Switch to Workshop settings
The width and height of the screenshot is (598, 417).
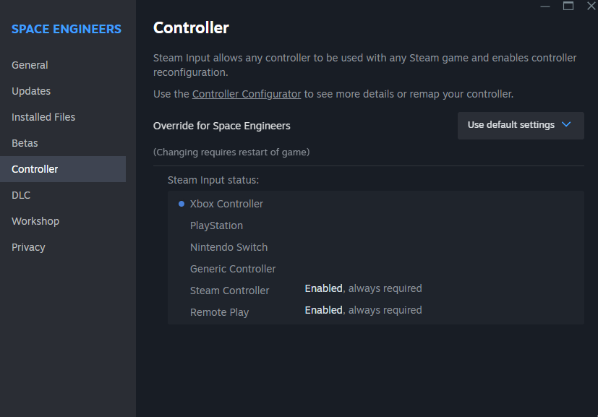35,221
